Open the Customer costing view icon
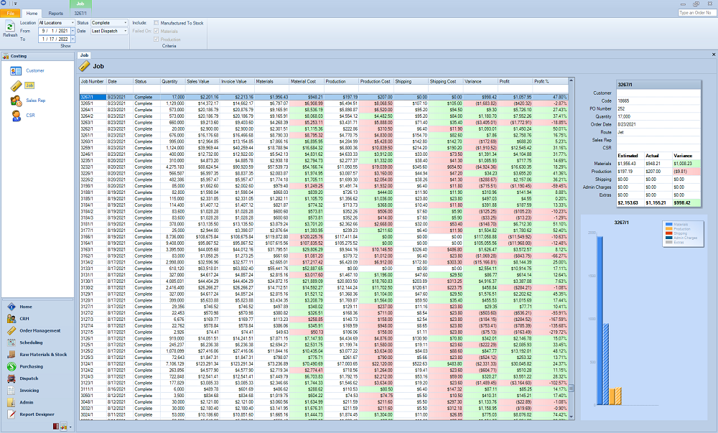The image size is (718, 433). 16,71
